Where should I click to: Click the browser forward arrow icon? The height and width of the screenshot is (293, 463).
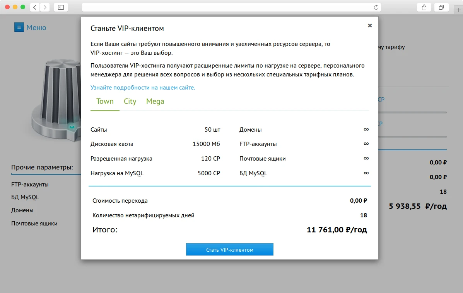(44, 7)
